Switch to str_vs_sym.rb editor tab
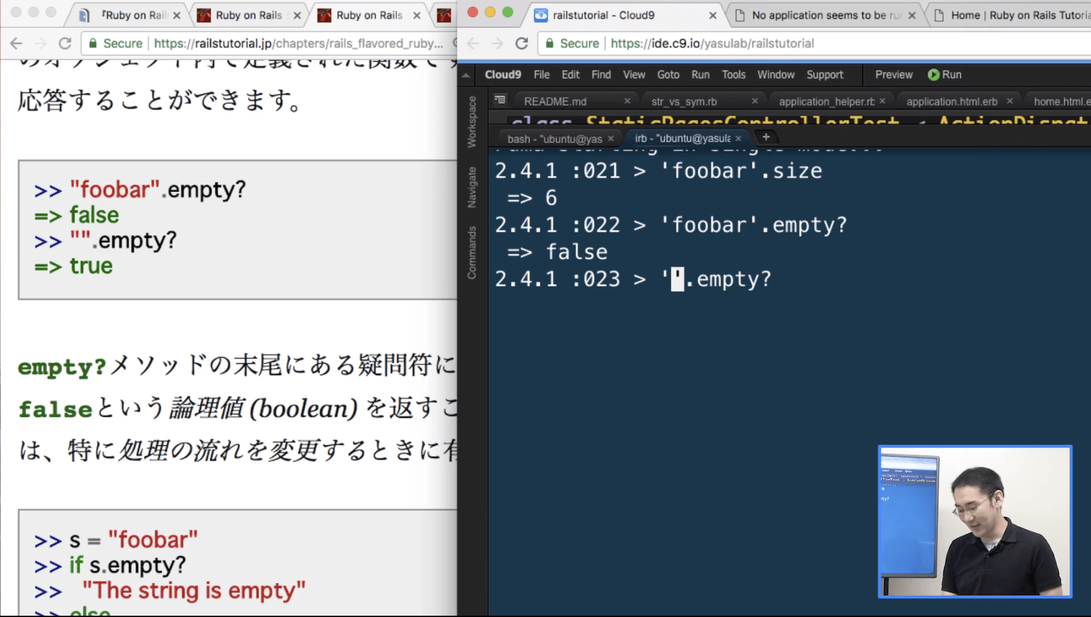 684,101
